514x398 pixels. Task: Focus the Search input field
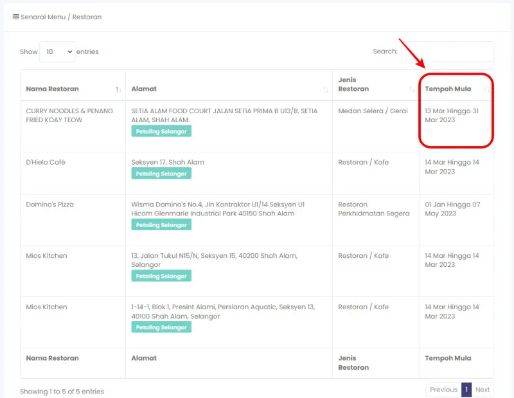[447, 51]
